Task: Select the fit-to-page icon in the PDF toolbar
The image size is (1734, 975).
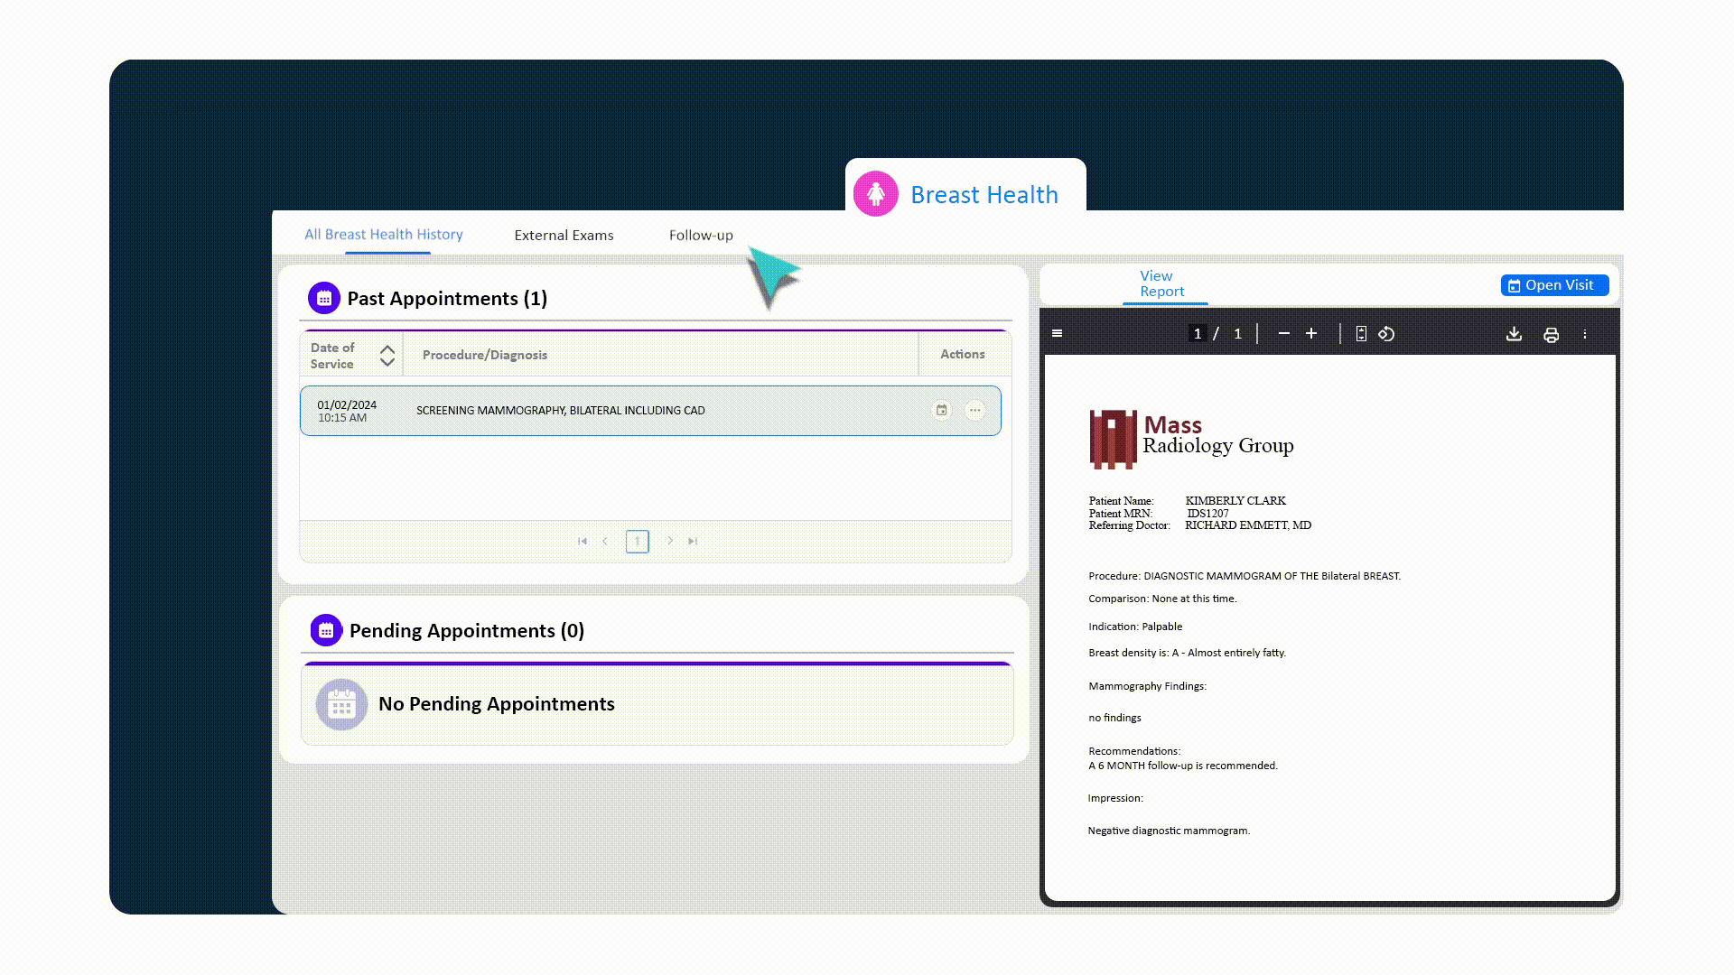Action: (x=1360, y=333)
